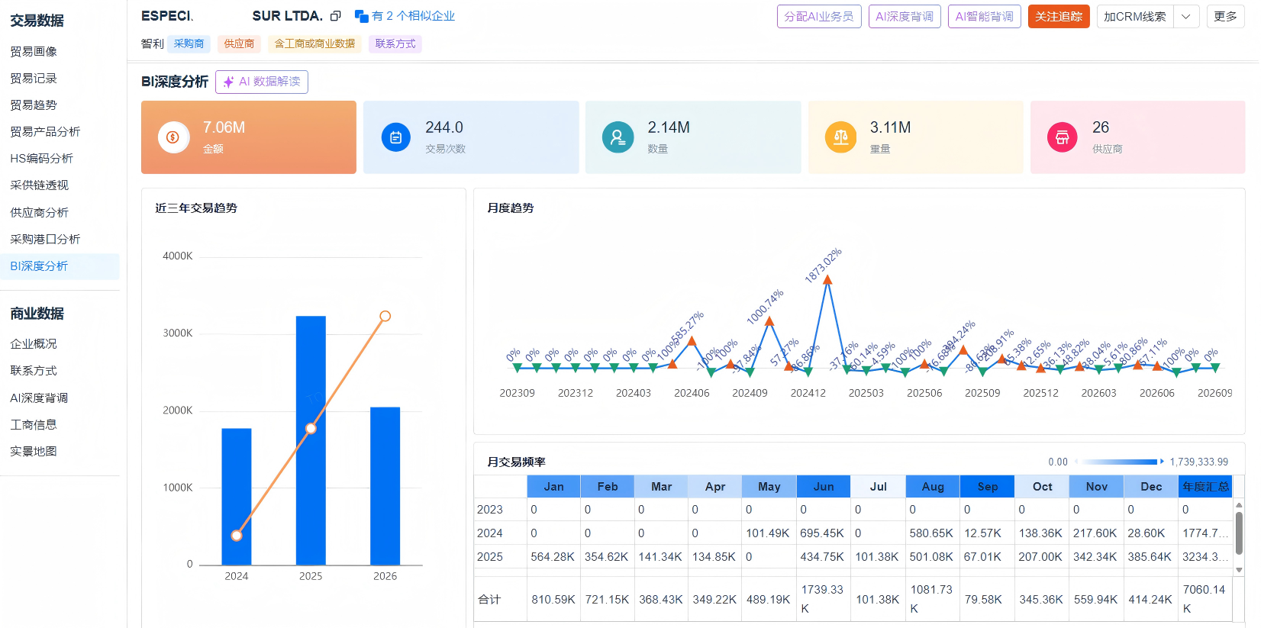This screenshot has height=628, width=1261.
Task: Click the frequency color range slider
Action: [x=1119, y=462]
